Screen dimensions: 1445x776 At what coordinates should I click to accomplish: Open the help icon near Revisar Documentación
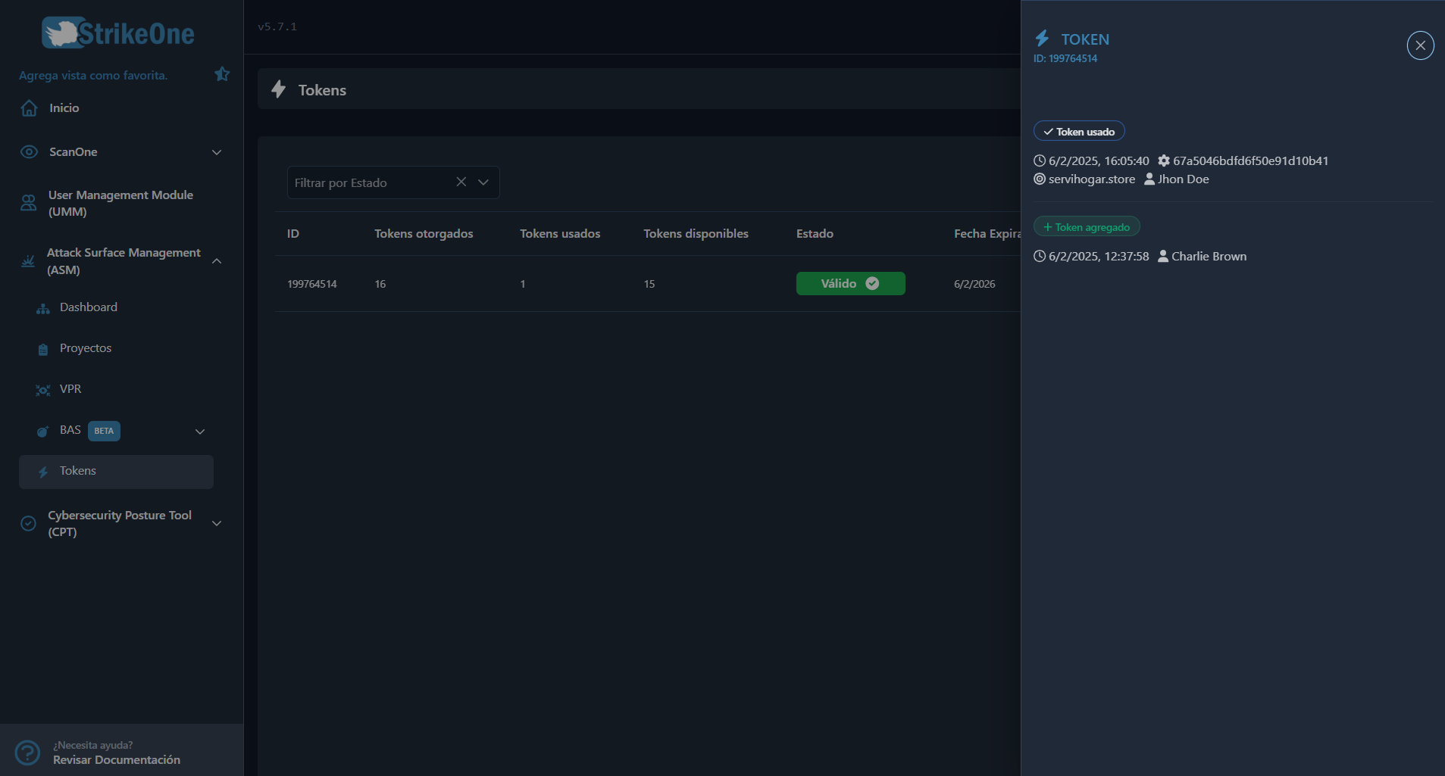(27, 752)
